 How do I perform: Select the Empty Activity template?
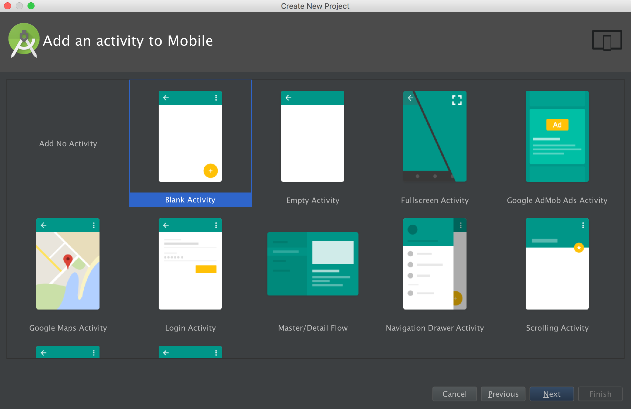pos(312,143)
